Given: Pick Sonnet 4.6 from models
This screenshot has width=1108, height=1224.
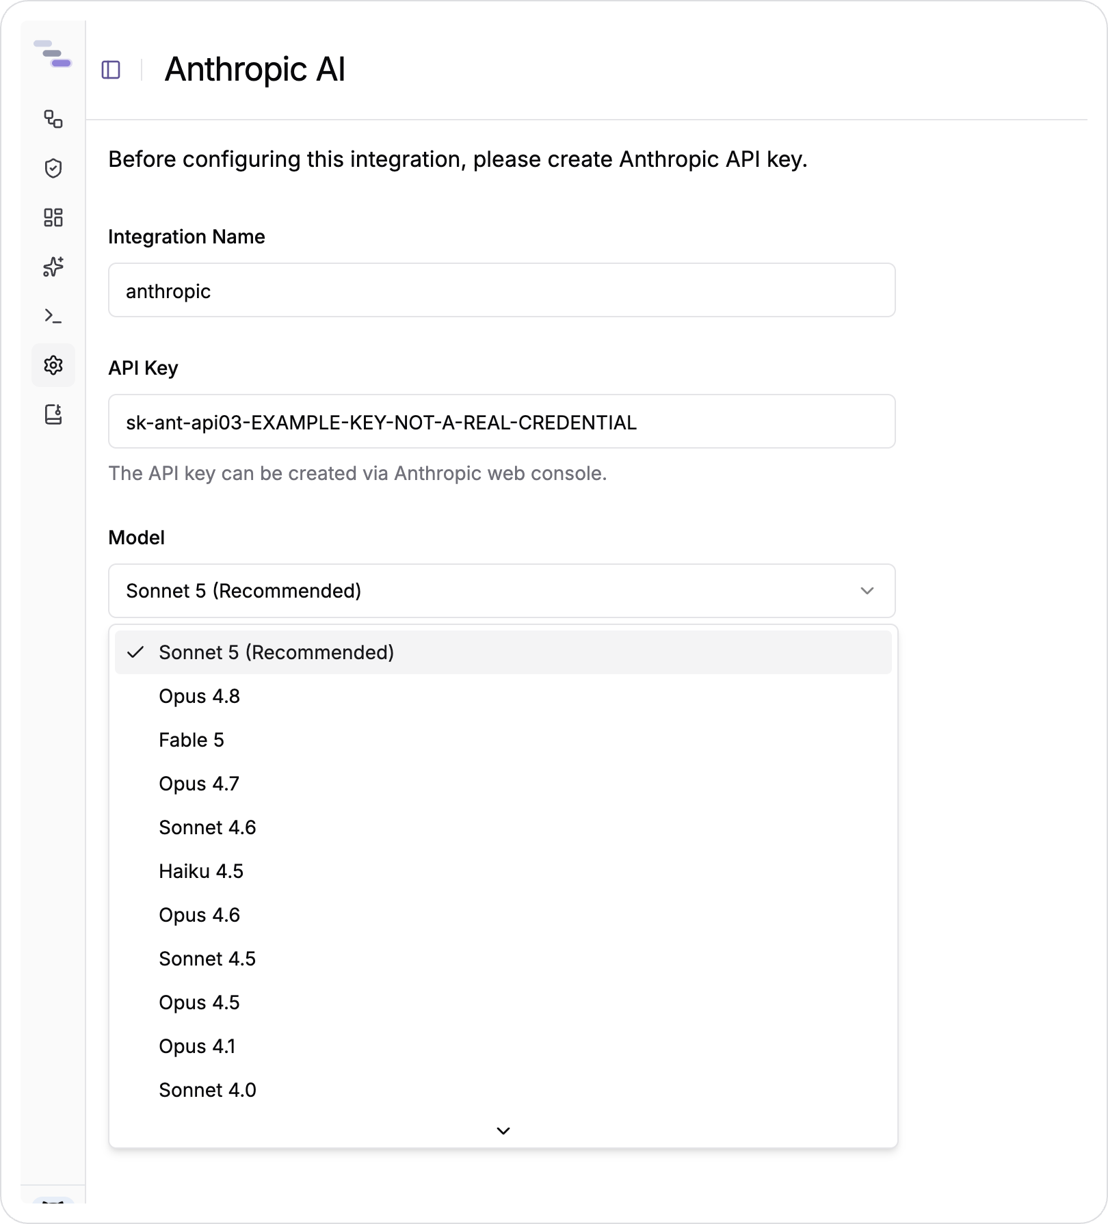Looking at the screenshot, I should click(x=503, y=827).
